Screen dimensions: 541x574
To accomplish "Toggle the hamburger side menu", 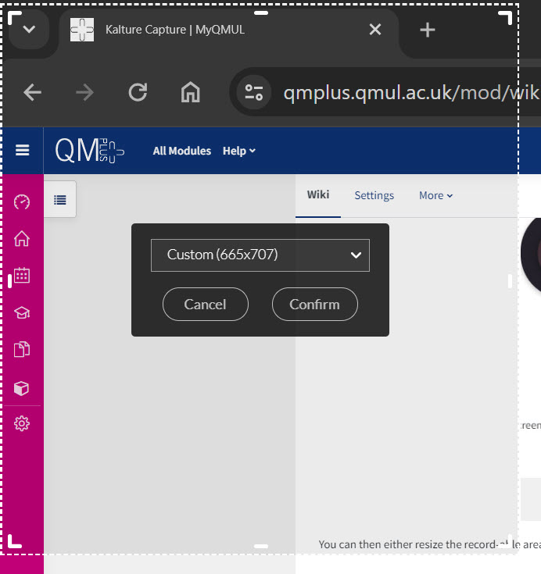I will [x=22, y=150].
